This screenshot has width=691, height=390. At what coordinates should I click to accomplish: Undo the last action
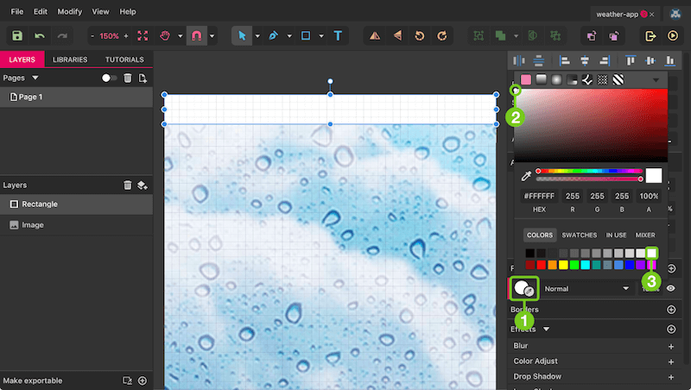pos(40,35)
